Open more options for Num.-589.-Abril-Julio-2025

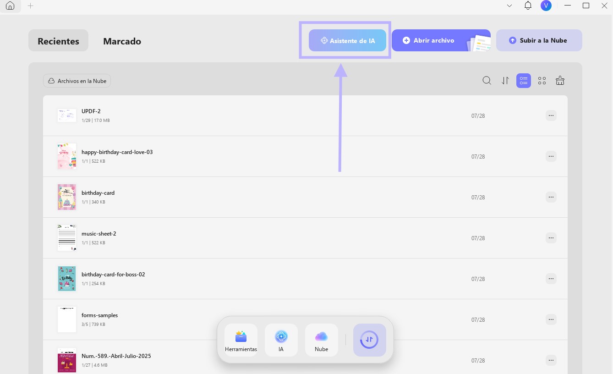(x=551, y=360)
